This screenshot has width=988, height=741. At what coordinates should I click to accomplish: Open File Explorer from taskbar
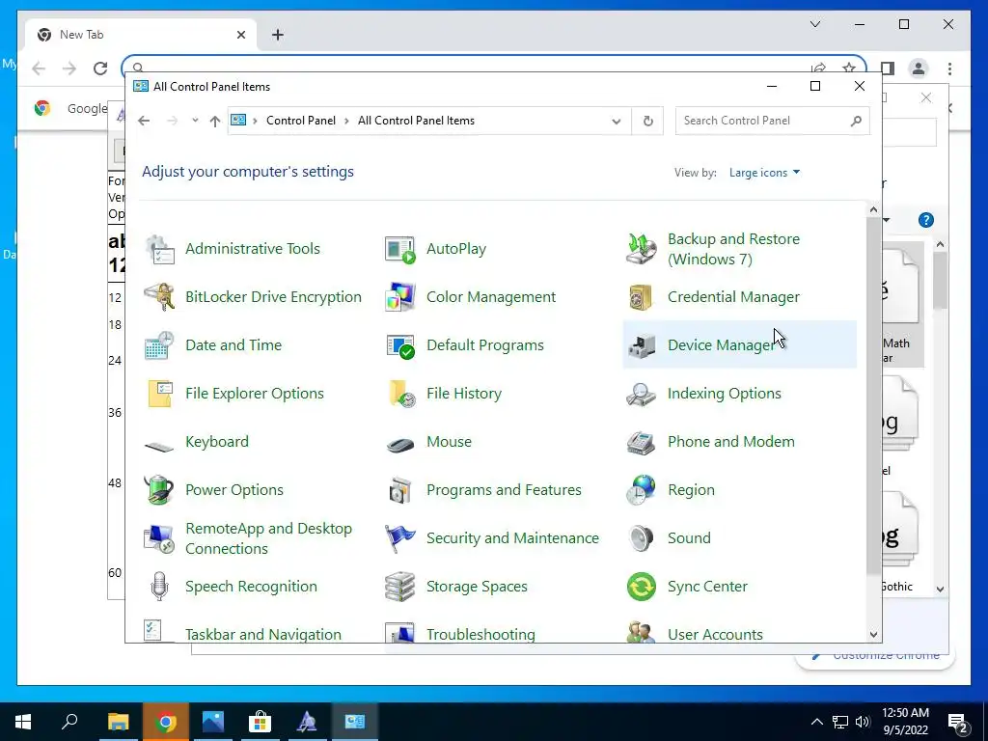click(118, 722)
